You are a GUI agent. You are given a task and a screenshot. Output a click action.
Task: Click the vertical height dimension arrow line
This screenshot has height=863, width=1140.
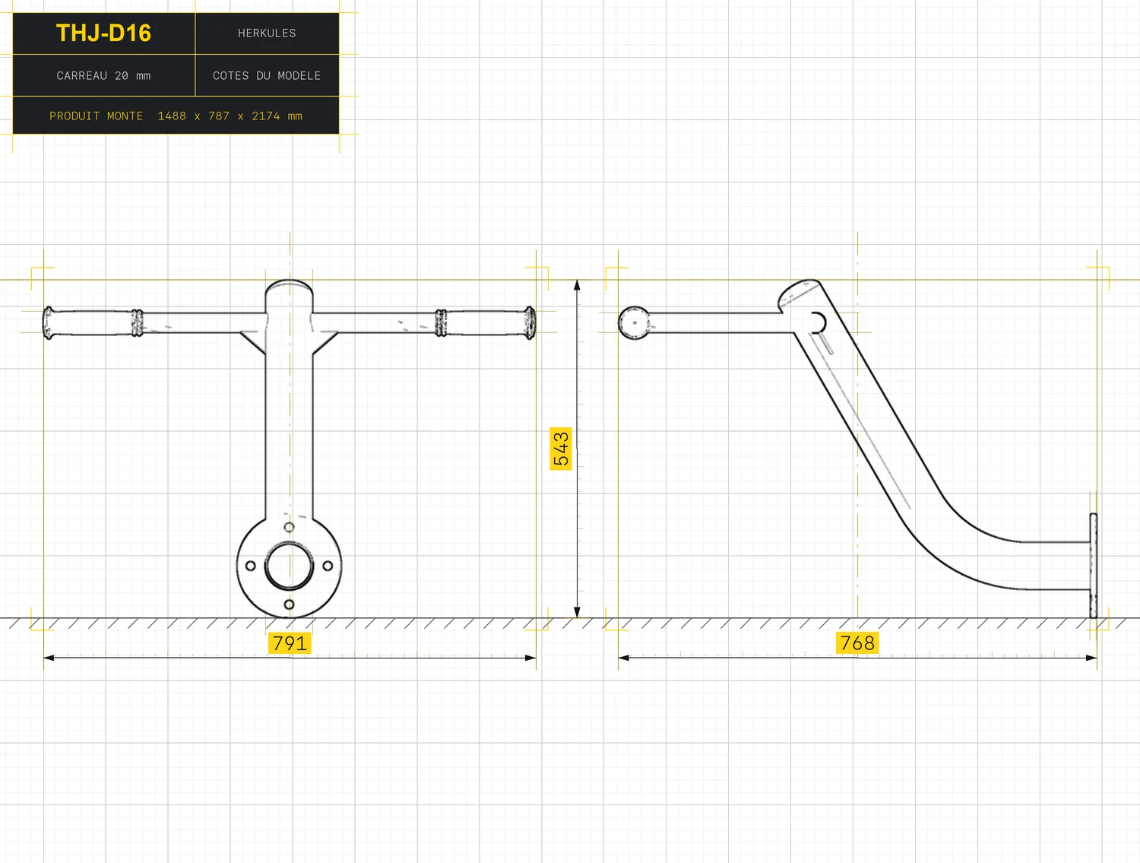[577, 449]
